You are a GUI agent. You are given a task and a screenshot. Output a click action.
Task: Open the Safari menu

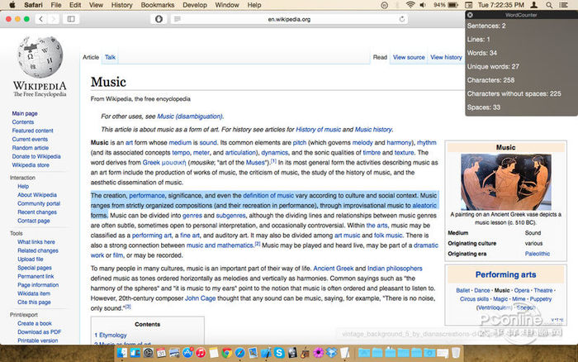(33, 5)
